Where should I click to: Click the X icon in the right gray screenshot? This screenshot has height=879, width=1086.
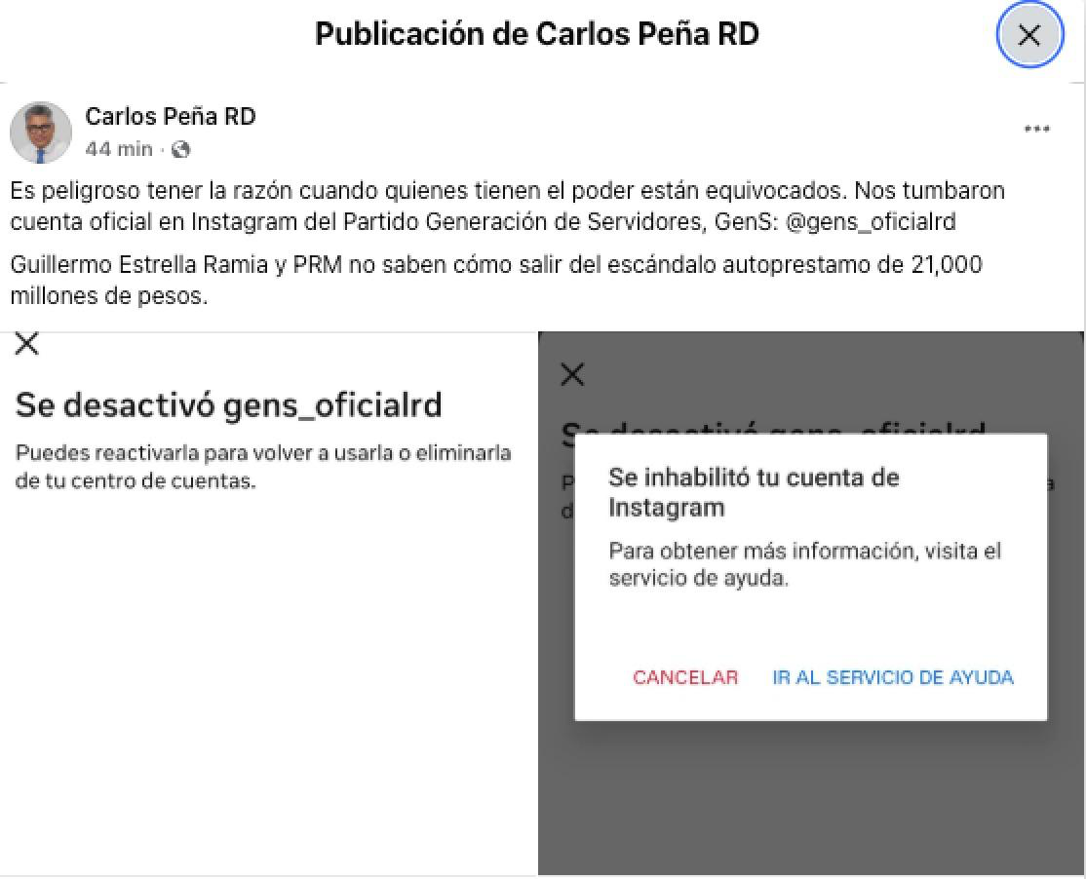point(573,374)
